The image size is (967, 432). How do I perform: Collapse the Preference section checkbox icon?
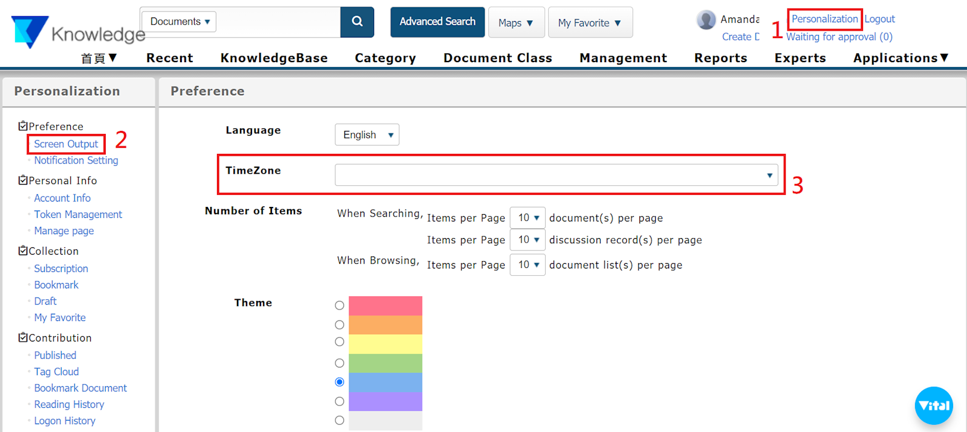click(x=23, y=126)
